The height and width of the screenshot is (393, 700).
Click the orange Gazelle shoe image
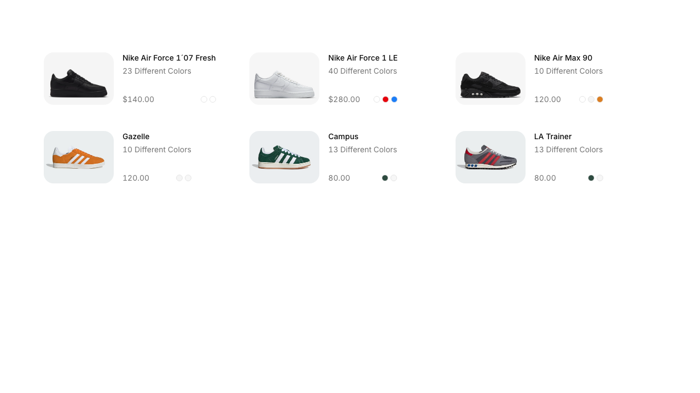(x=78, y=157)
